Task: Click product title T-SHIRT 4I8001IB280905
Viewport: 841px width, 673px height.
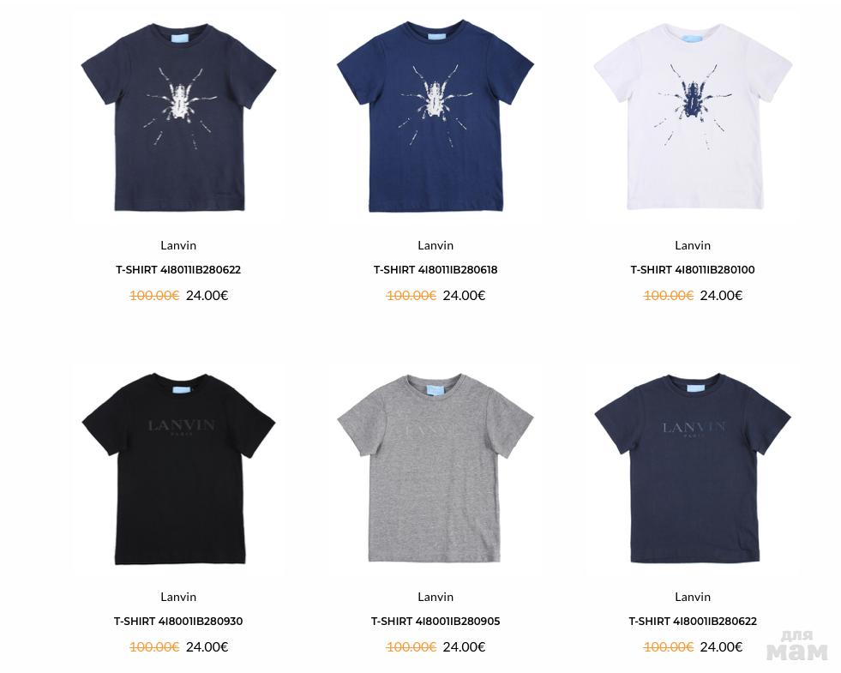Action: tap(436, 622)
